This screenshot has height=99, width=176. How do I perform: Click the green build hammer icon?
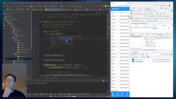(67, 6)
